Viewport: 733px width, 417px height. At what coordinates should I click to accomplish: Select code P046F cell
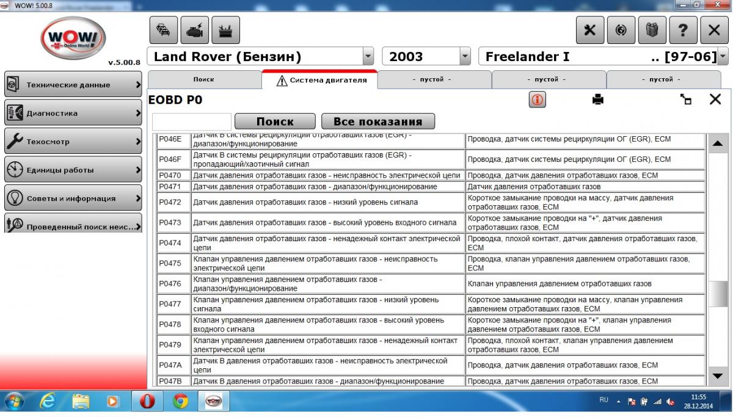click(173, 159)
